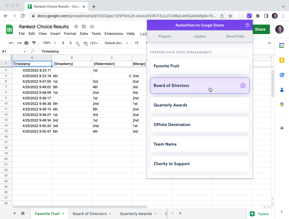Open the Data menu

click(x=84, y=34)
